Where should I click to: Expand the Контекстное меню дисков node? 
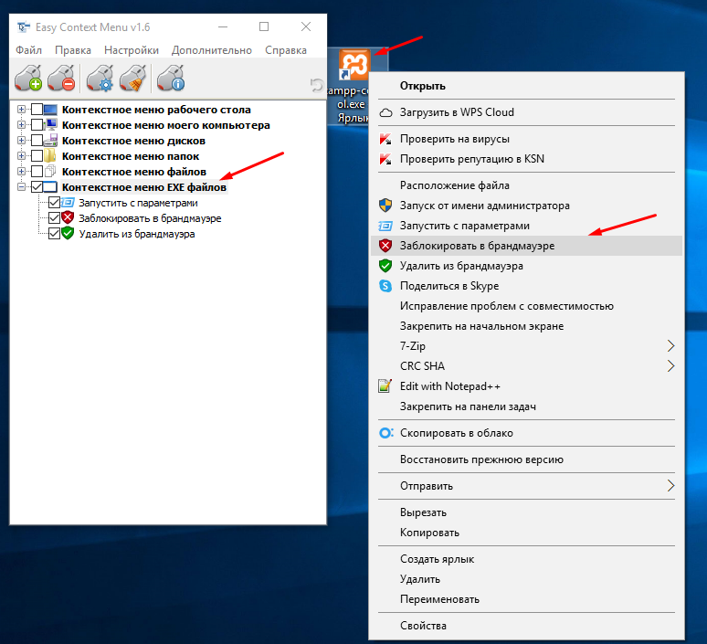pyautogui.click(x=21, y=141)
